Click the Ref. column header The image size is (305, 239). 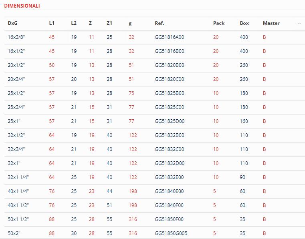[x=160, y=23]
